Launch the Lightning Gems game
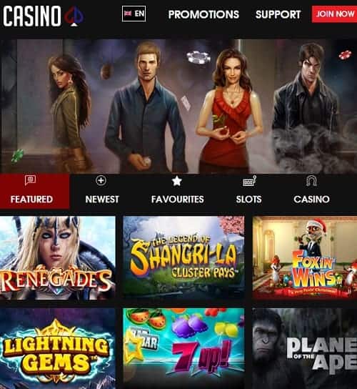357x389 pixels. 57,348
